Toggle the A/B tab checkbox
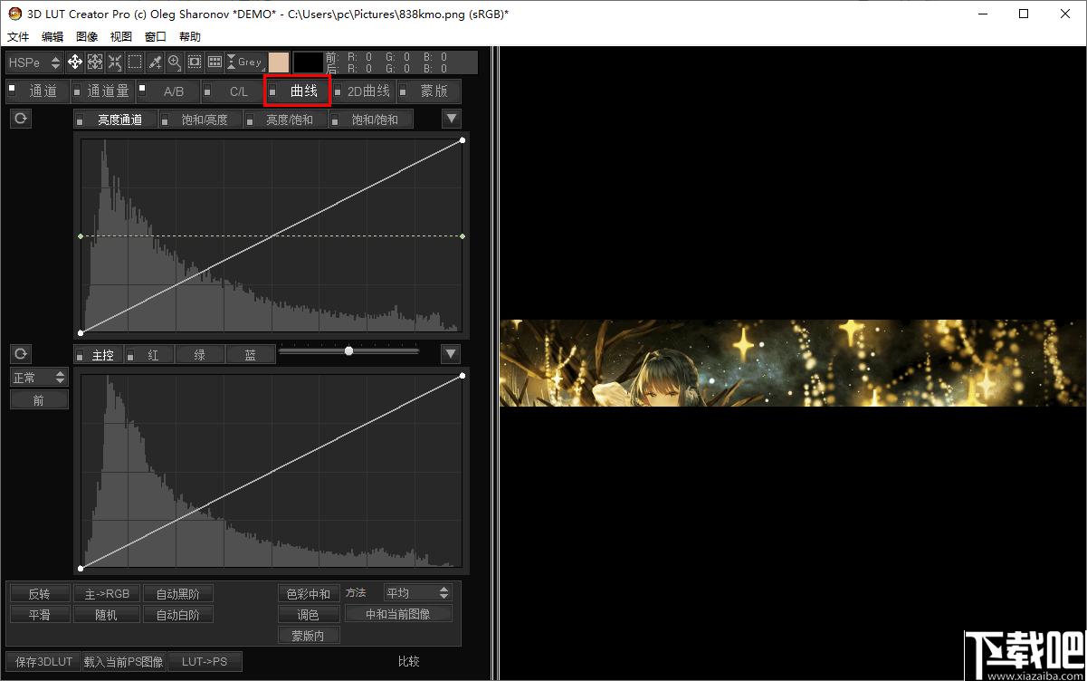 (142, 88)
